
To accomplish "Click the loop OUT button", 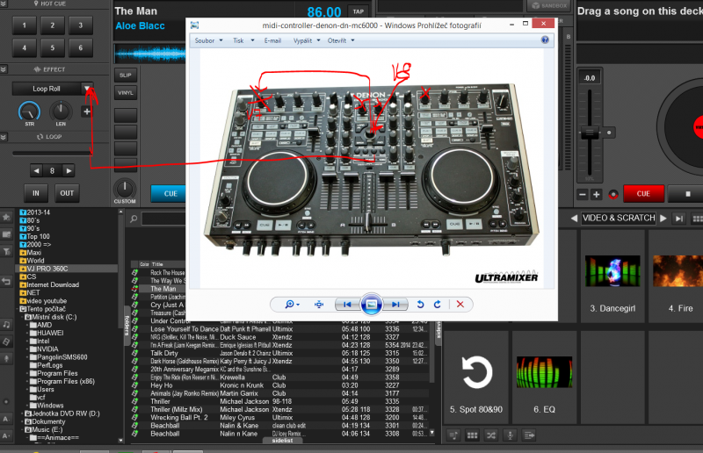I will coord(67,193).
